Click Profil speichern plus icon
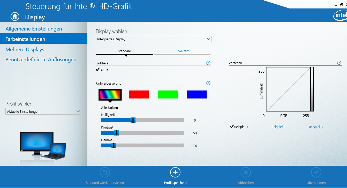Screen dimensions: 347x188 coord(175,172)
